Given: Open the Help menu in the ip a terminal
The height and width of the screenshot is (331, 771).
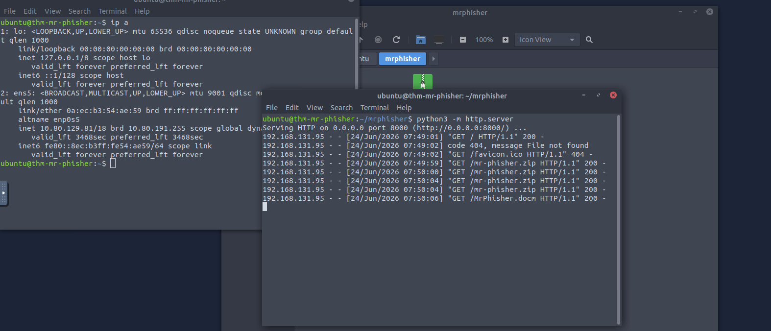Looking at the screenshot, I should point(142,11).
